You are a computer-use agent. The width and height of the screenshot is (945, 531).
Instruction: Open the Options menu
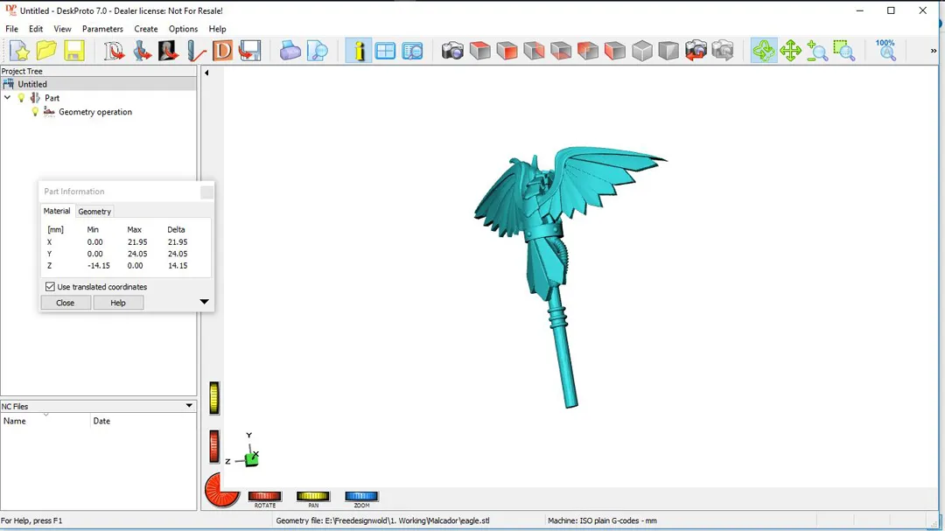pyautogui.click(x=183, y=28)
